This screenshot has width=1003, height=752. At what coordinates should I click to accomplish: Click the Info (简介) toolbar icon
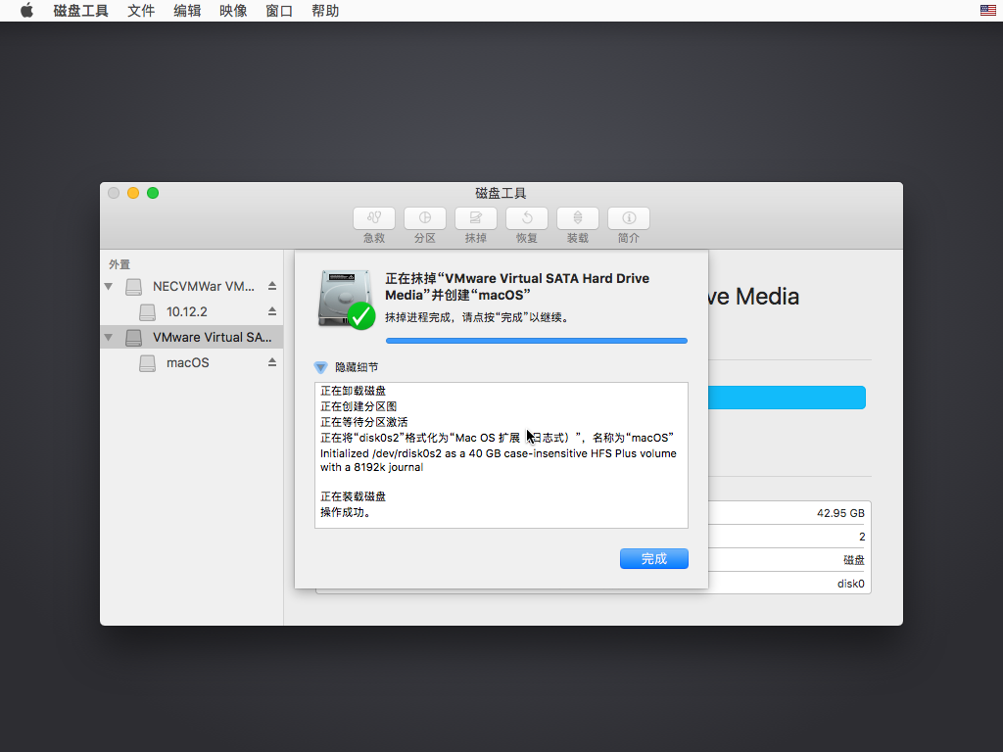click(x=629, y=218)
